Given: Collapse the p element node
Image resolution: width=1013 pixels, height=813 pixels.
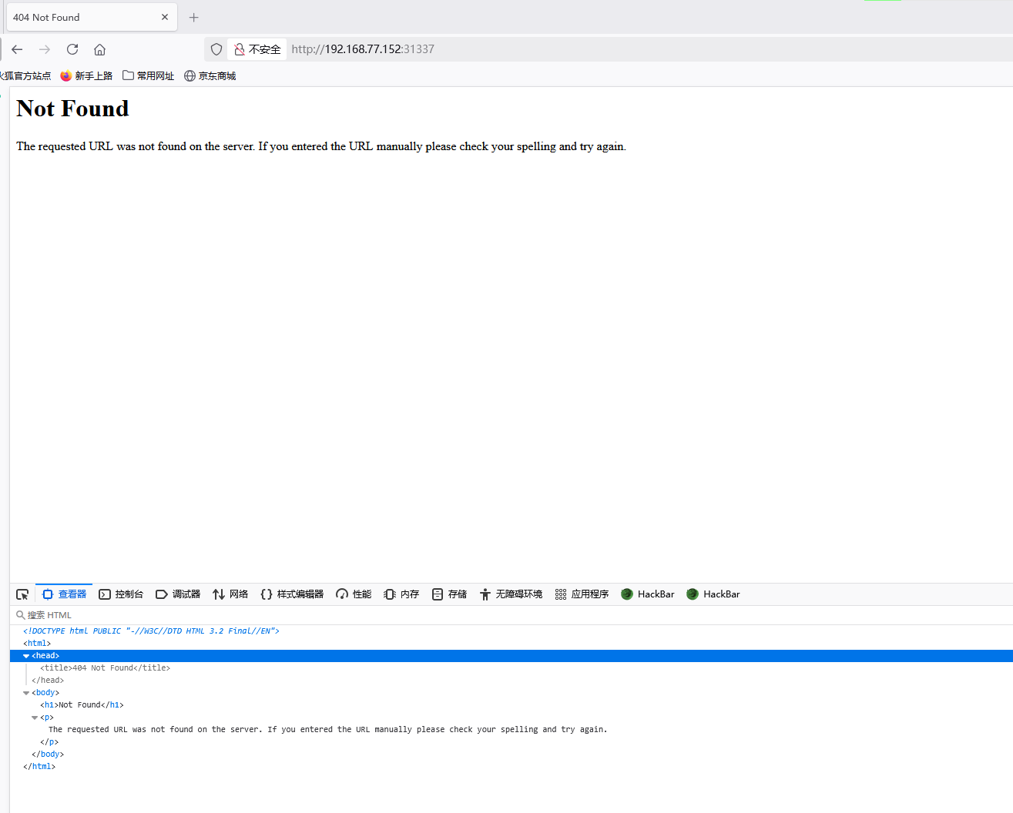Looking at the screenshot, I should point(35,718).
